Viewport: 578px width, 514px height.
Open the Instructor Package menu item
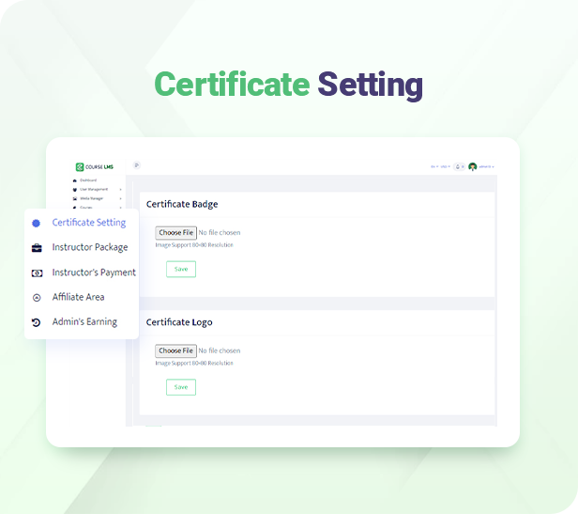(89, 248)
